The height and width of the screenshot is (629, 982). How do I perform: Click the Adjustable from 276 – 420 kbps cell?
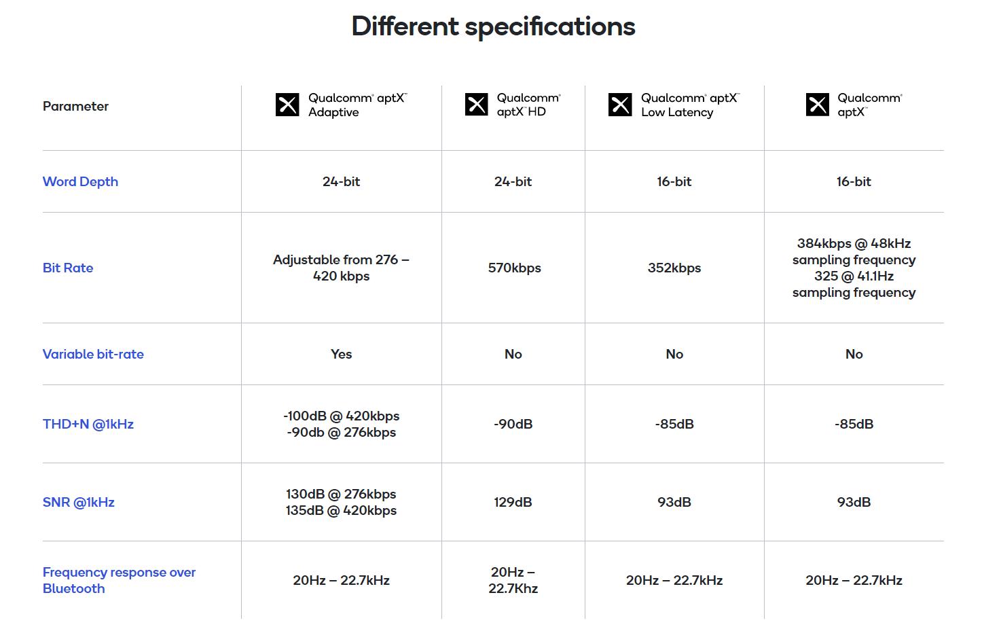[341, 268]
